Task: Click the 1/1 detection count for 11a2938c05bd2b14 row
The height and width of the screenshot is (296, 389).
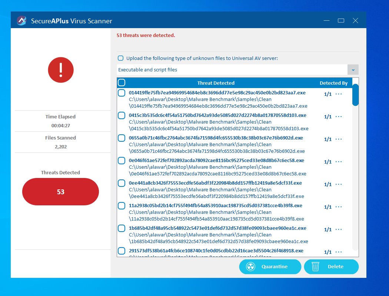Action: 328,207
